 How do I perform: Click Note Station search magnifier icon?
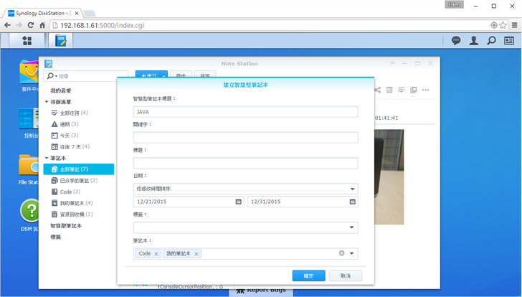[50, 76]
